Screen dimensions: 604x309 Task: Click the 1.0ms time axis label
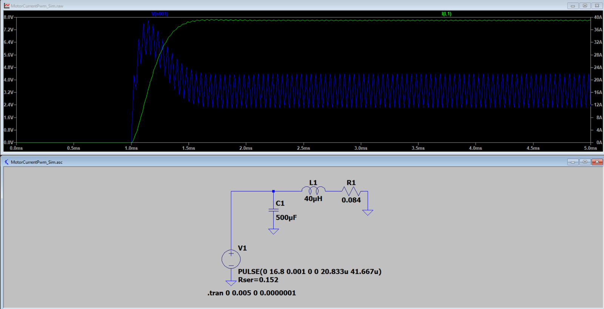click(x=131, y=148)
